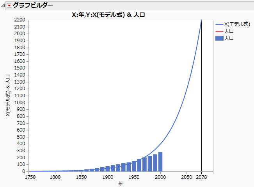Select the 人口 bar legend label
This screenshot has width=254, height=187.
(x=229, y=38)
